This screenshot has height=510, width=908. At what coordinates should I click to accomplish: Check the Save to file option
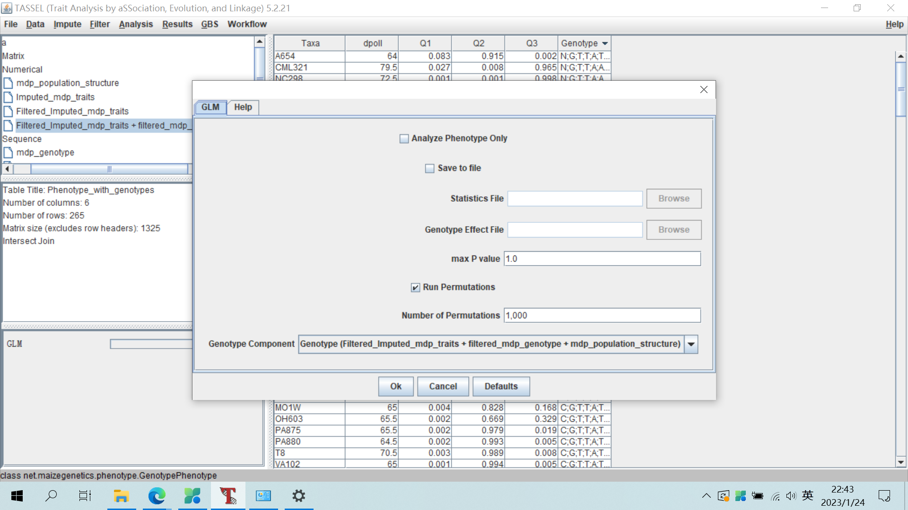tap(429, 169)
